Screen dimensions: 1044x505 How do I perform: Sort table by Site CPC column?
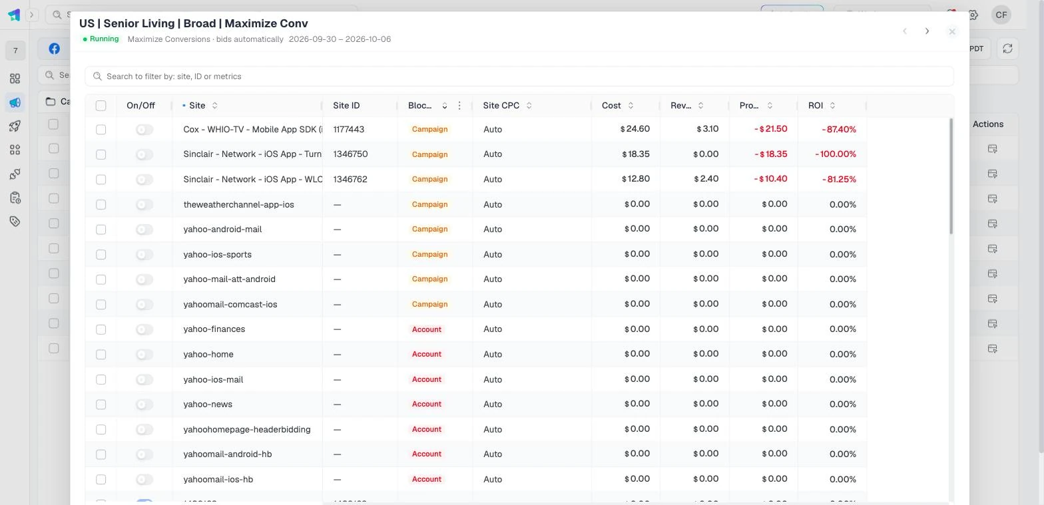click(x=529, y=106)
